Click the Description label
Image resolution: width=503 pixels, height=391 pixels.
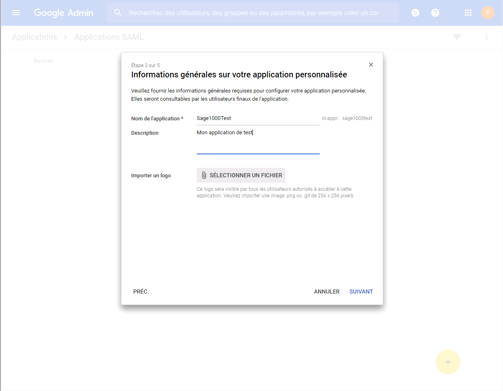point(145,133)
